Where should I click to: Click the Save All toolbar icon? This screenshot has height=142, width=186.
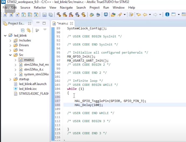pyautogui.click(x=50, y=15)
